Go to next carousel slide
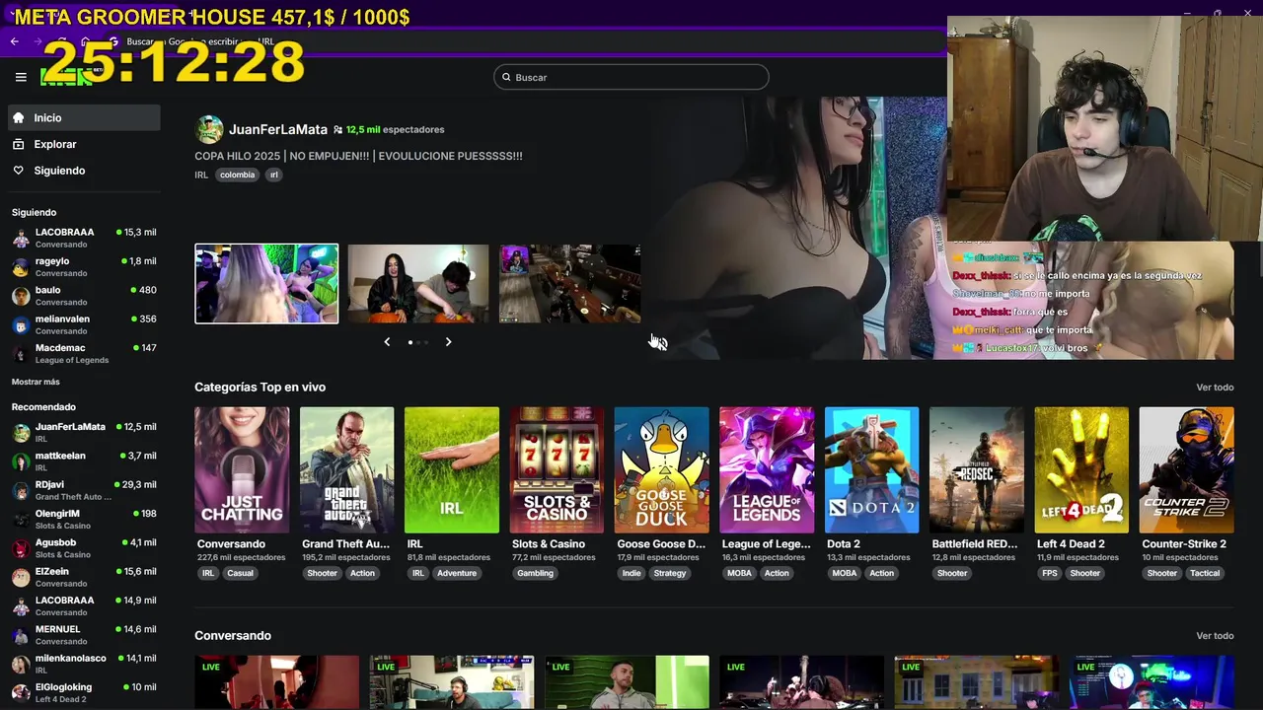The image size is (1263, 710). click(x=448, y=342)
